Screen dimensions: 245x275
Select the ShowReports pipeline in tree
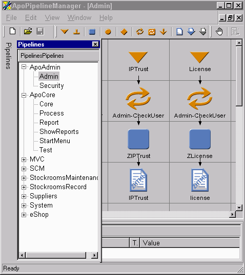(59, 132)
